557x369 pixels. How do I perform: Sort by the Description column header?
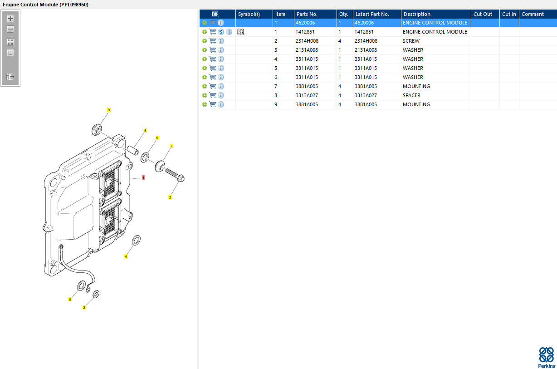436,14
